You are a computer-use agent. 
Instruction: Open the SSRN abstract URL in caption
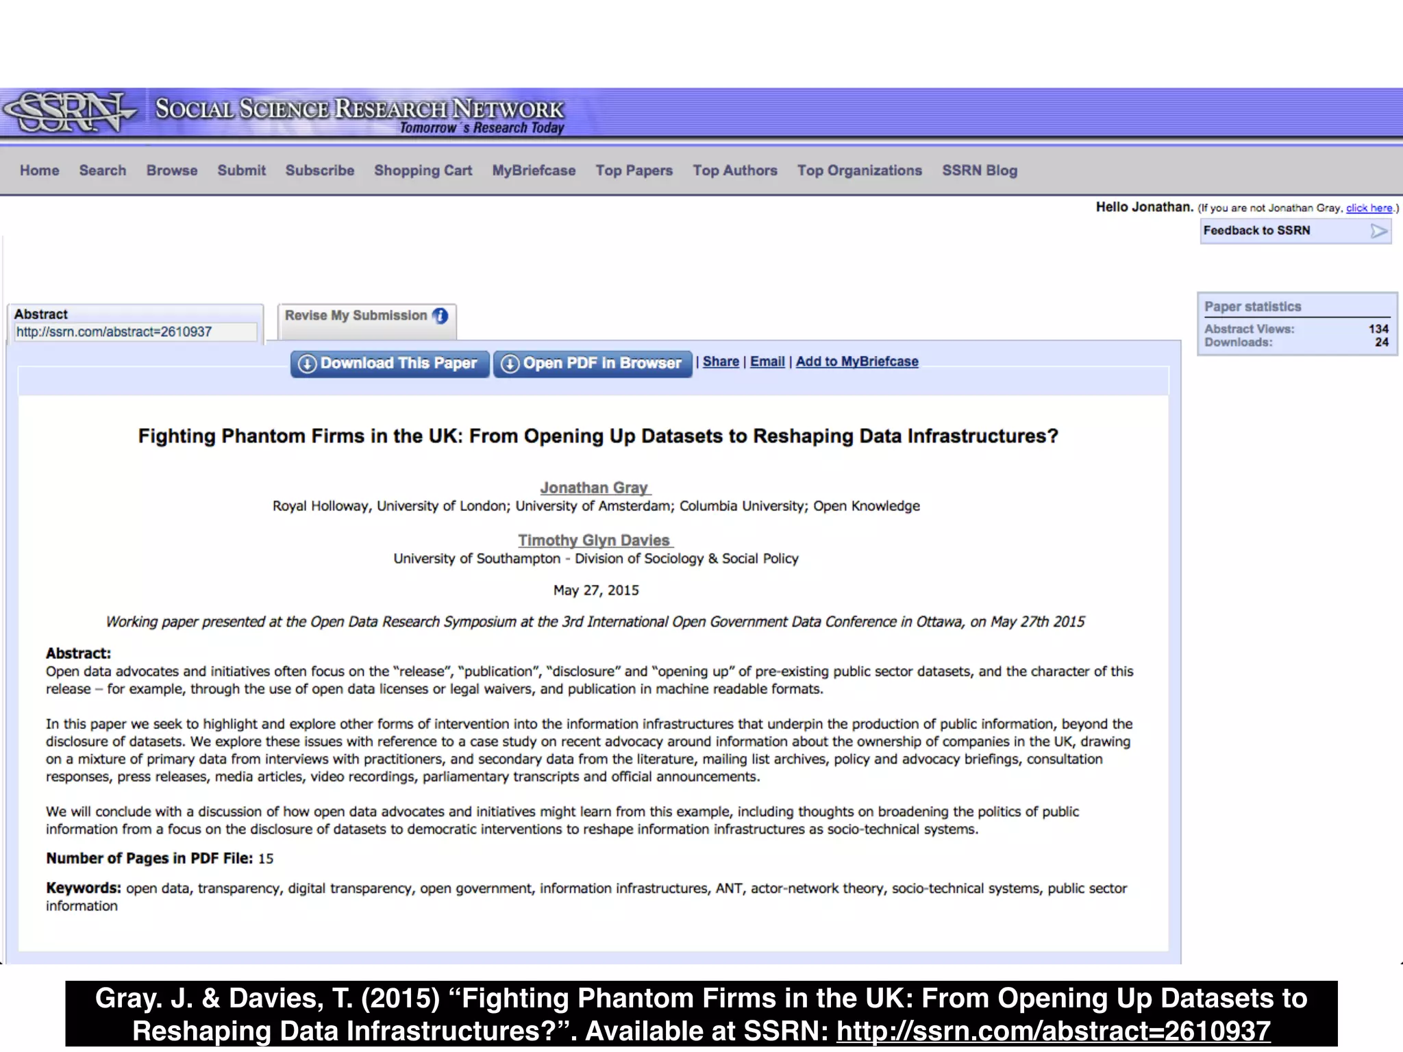(x=1053, y=1031)
